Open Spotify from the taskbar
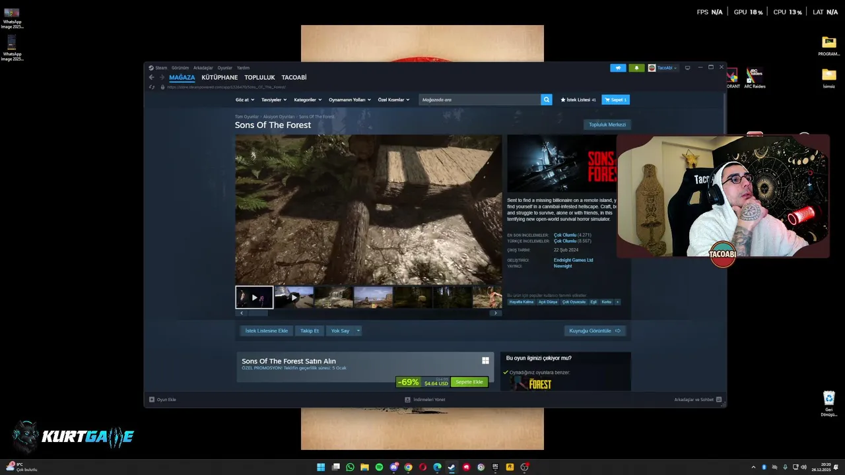 (379, 467)
